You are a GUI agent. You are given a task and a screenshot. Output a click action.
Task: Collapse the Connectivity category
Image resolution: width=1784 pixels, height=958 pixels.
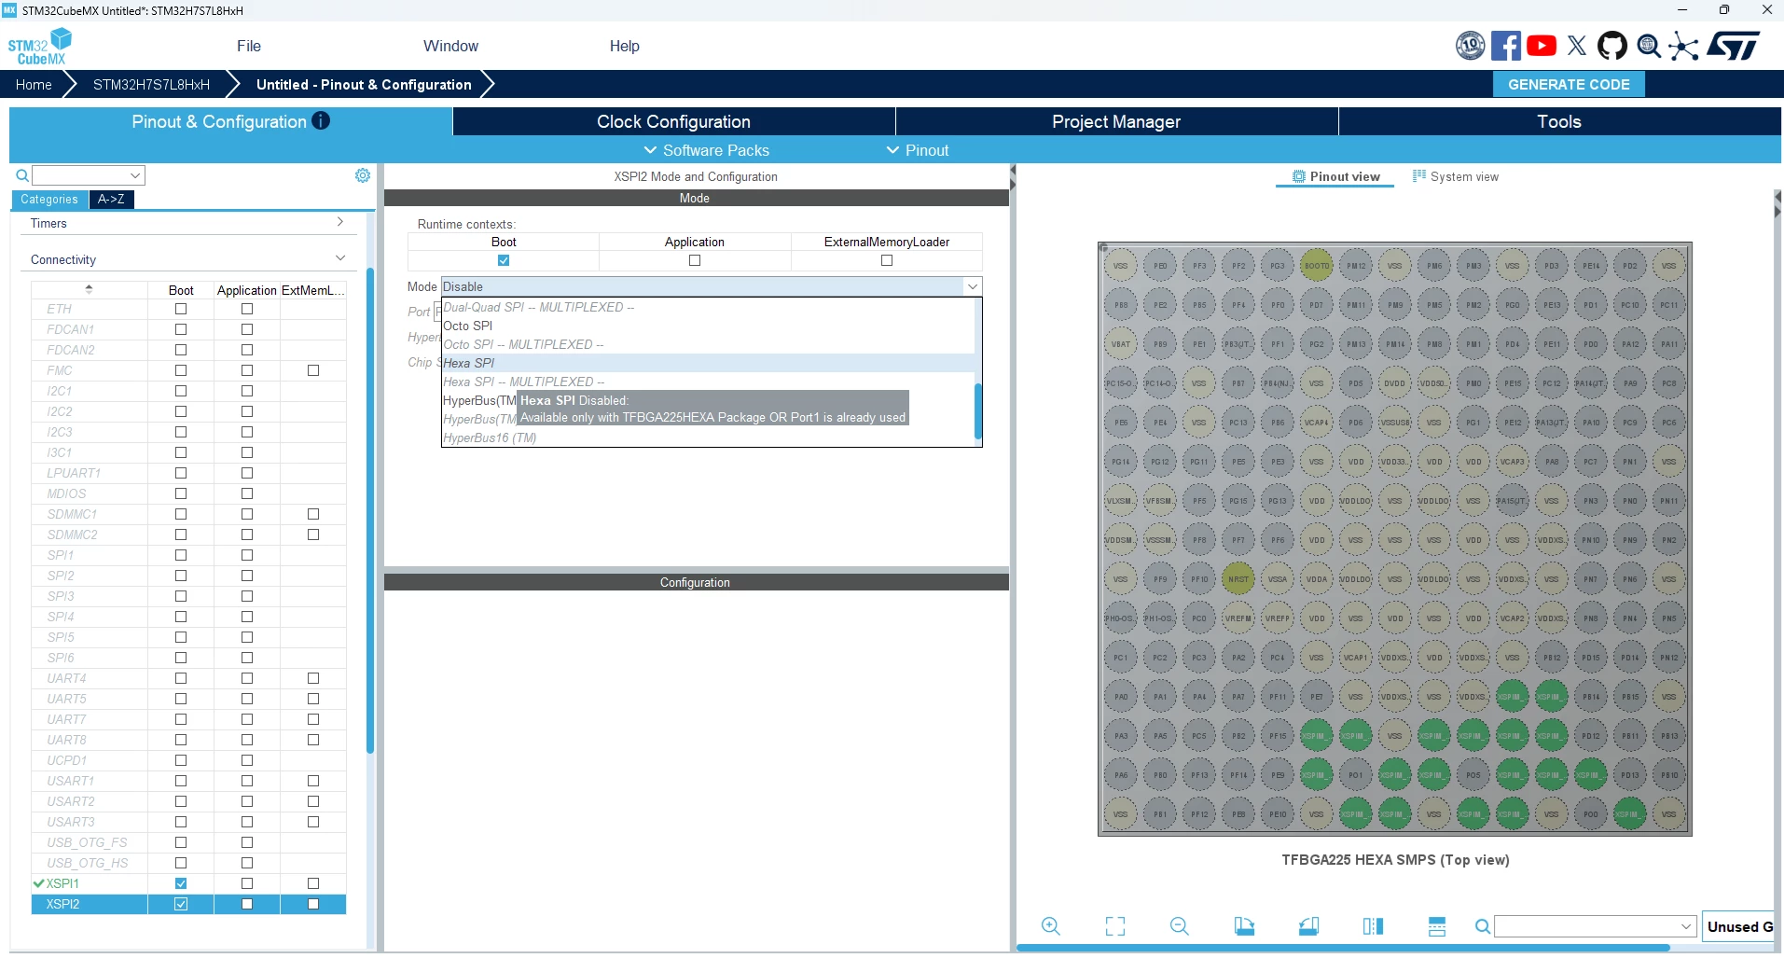tap(187, 259)
